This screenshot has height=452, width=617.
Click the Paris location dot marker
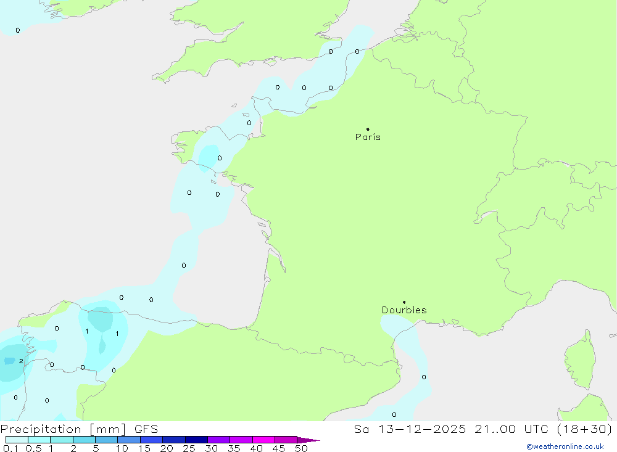point(368,129)
